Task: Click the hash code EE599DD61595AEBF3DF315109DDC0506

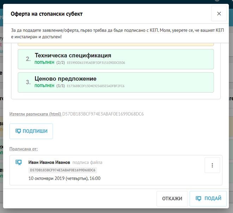Action: pyautogui.click(x=96, y=63)
